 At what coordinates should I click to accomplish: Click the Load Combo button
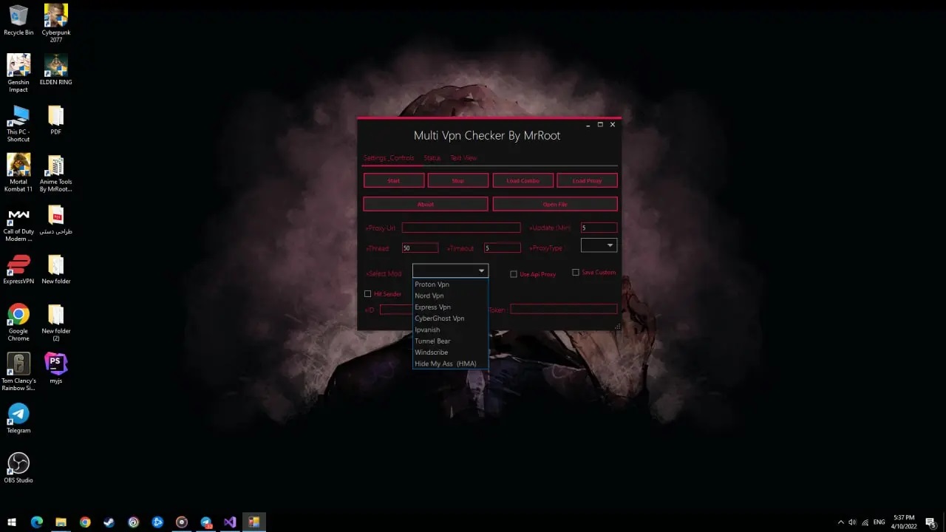coord(523,180)
